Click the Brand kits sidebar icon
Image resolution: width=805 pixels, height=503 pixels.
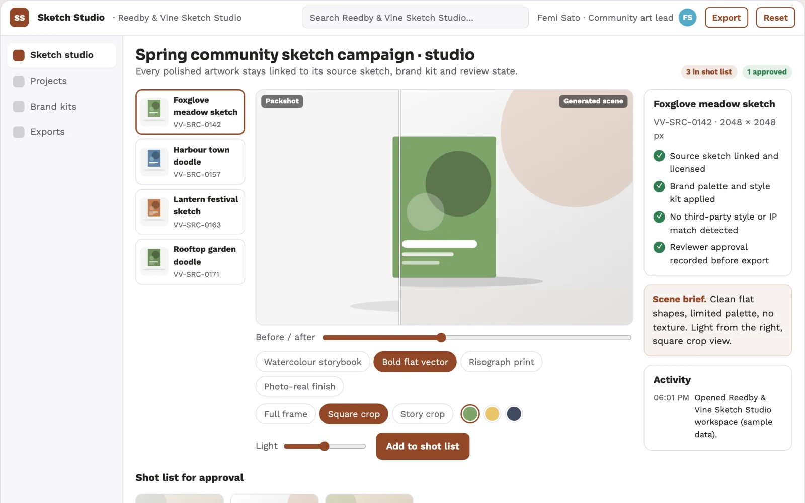(x=19, y=107)
